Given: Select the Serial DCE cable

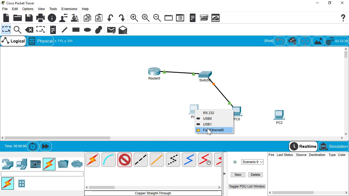Looking at the screenshot, I should coord(205,160).
